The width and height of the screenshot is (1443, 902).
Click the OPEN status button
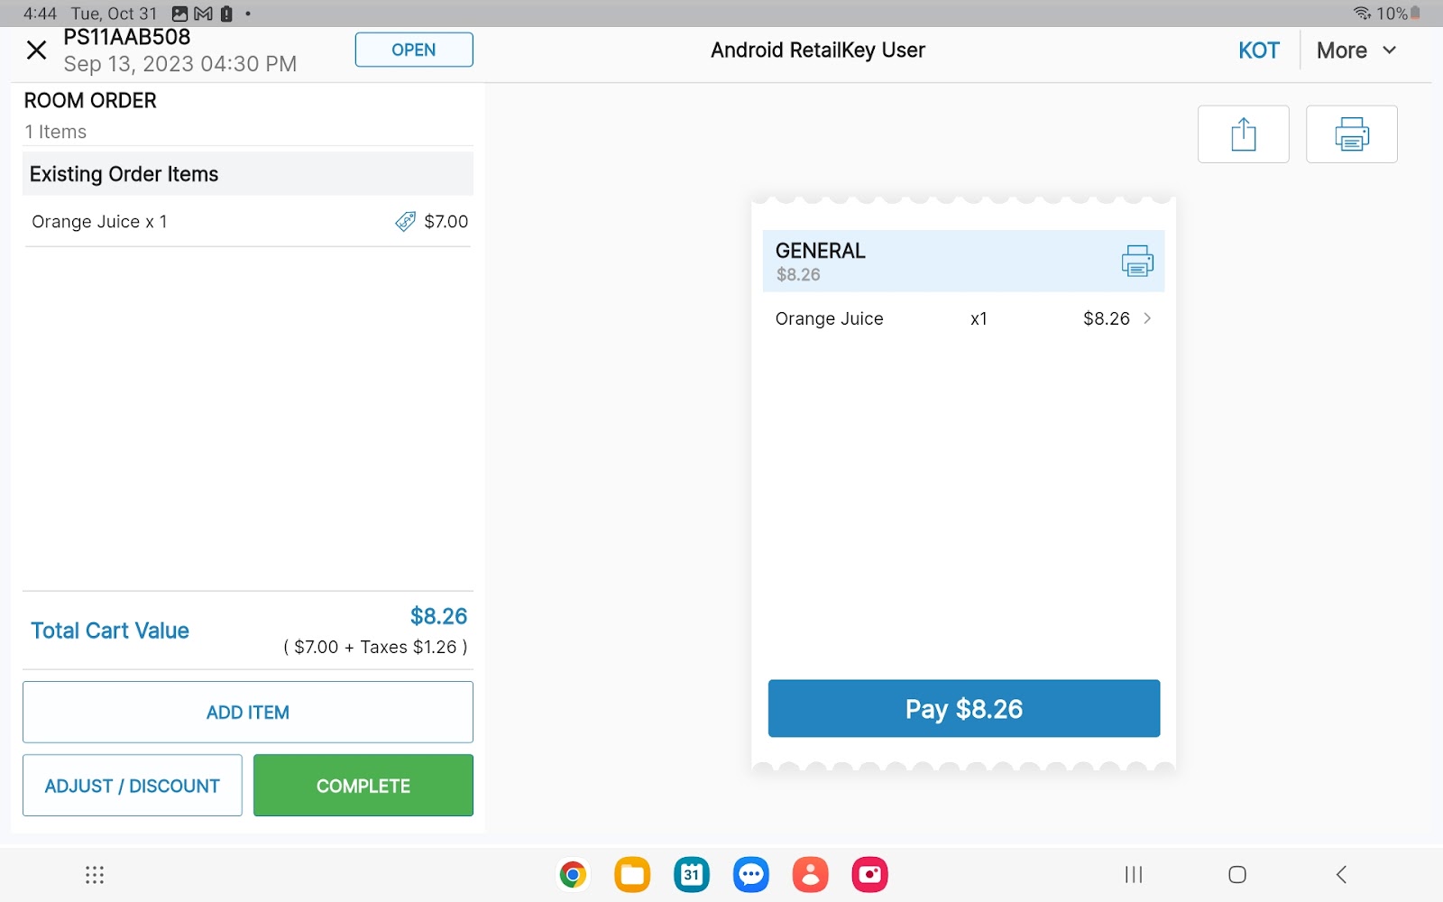[x=414, y=50]
